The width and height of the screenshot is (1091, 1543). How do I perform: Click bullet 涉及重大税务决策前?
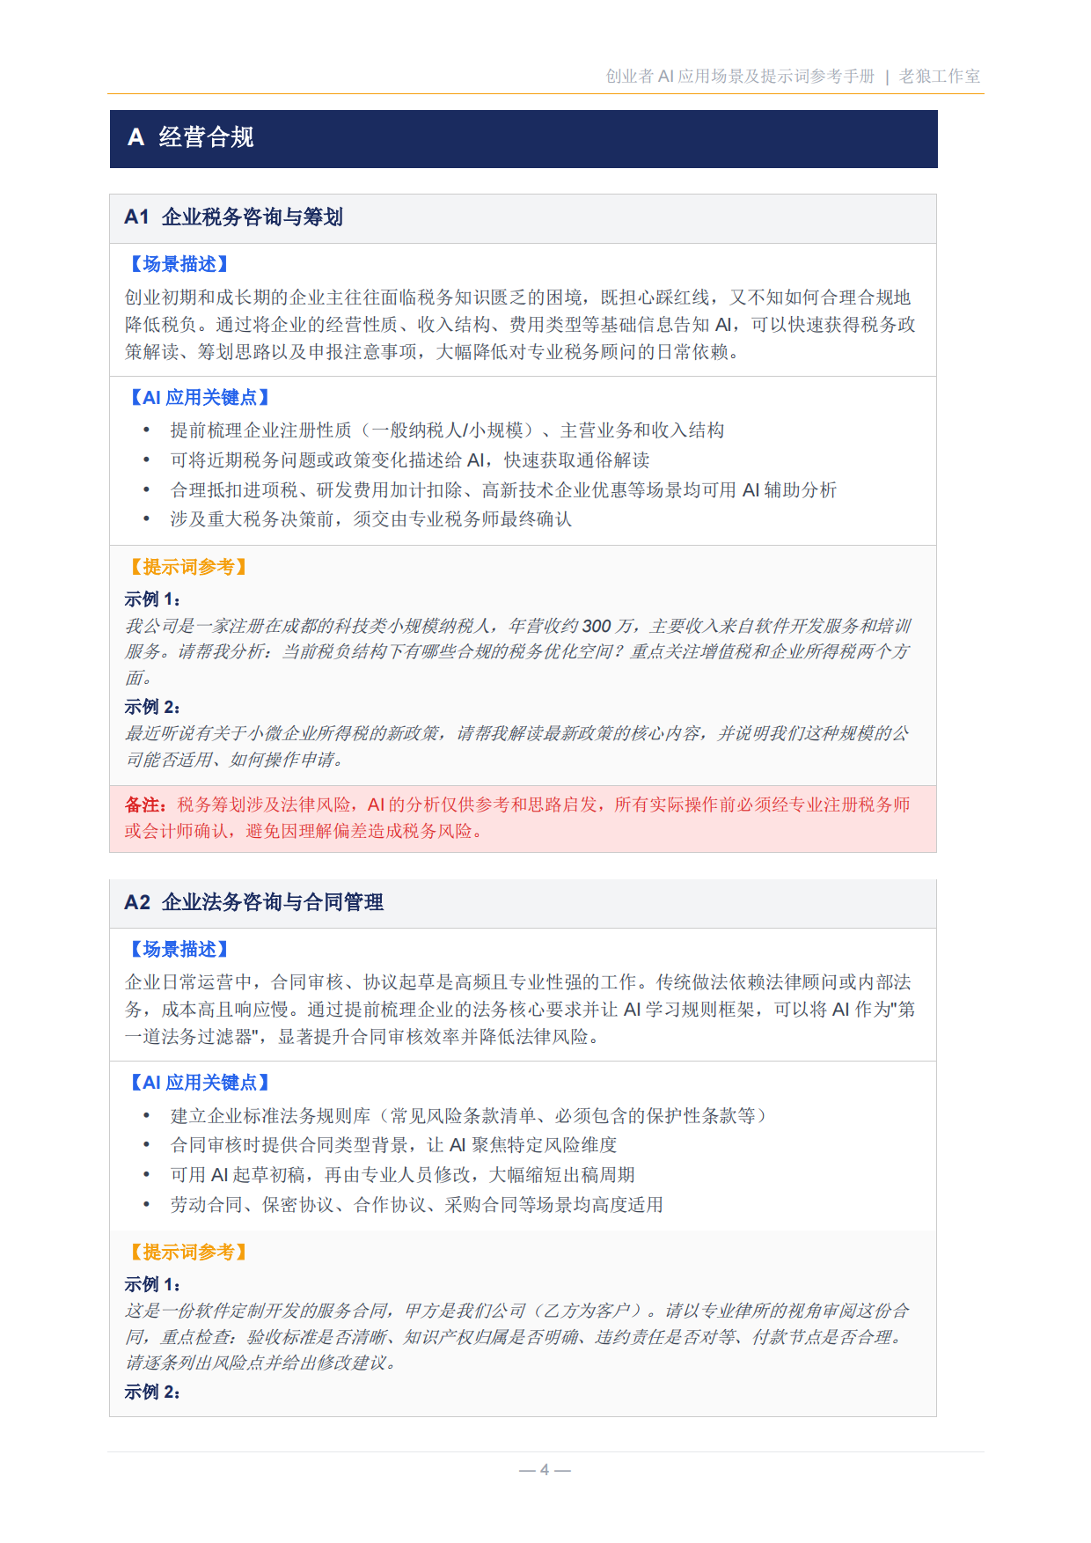pyautogui.click(x=370, y=519)
